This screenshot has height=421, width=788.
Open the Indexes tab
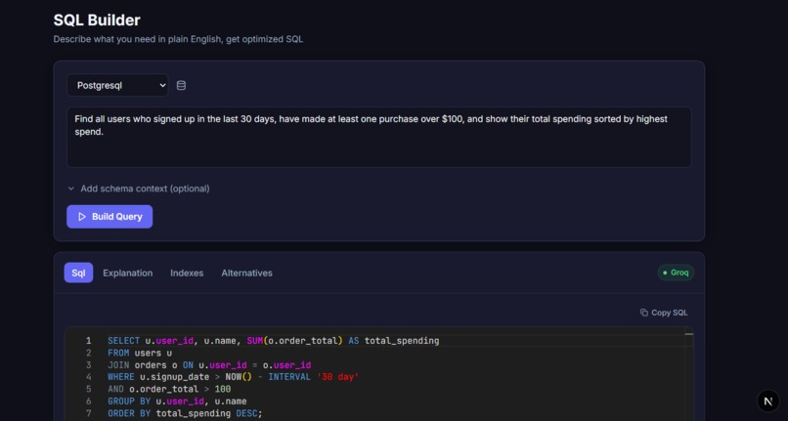pyautogui.click(x=187, y=273)
